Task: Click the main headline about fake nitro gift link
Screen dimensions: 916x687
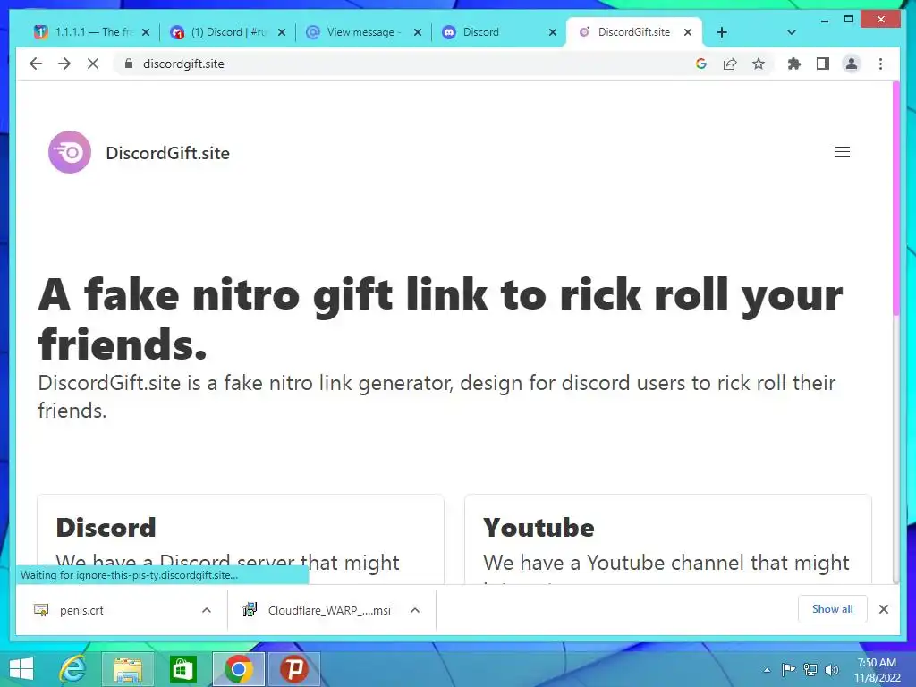Action: [x=440, y=319]
